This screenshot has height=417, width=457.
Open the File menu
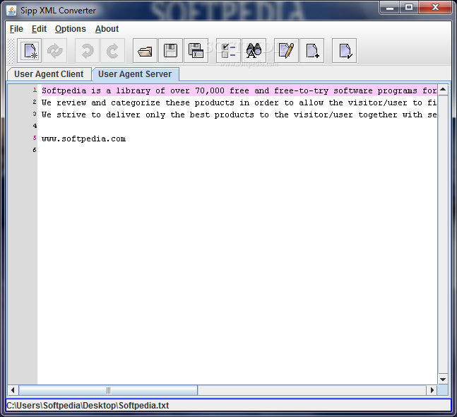[x=16, y=29]
